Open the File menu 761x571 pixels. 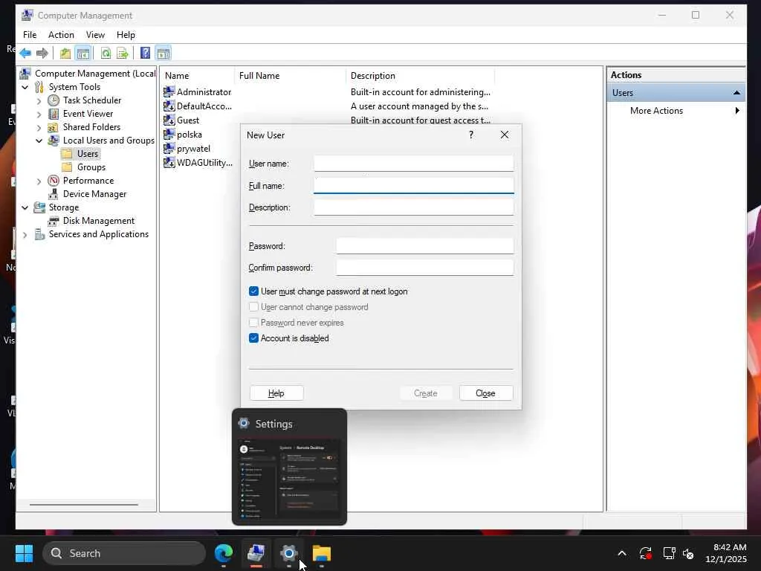(x=30, y=34)
